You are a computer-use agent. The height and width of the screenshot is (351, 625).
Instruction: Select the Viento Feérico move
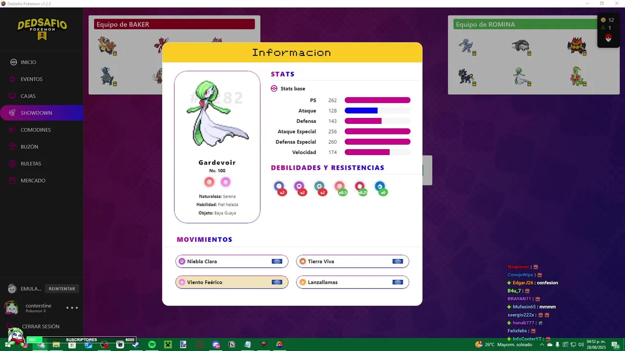point(232,282)
